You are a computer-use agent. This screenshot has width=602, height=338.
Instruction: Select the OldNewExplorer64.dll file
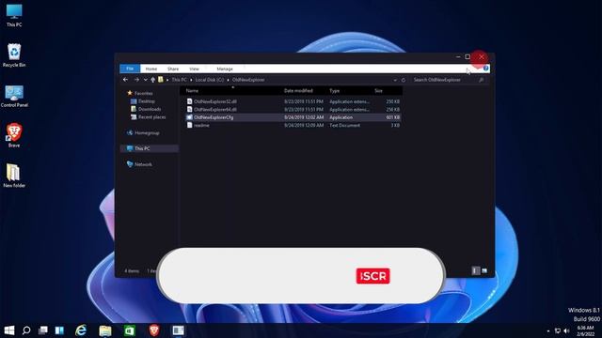point(293,109)
